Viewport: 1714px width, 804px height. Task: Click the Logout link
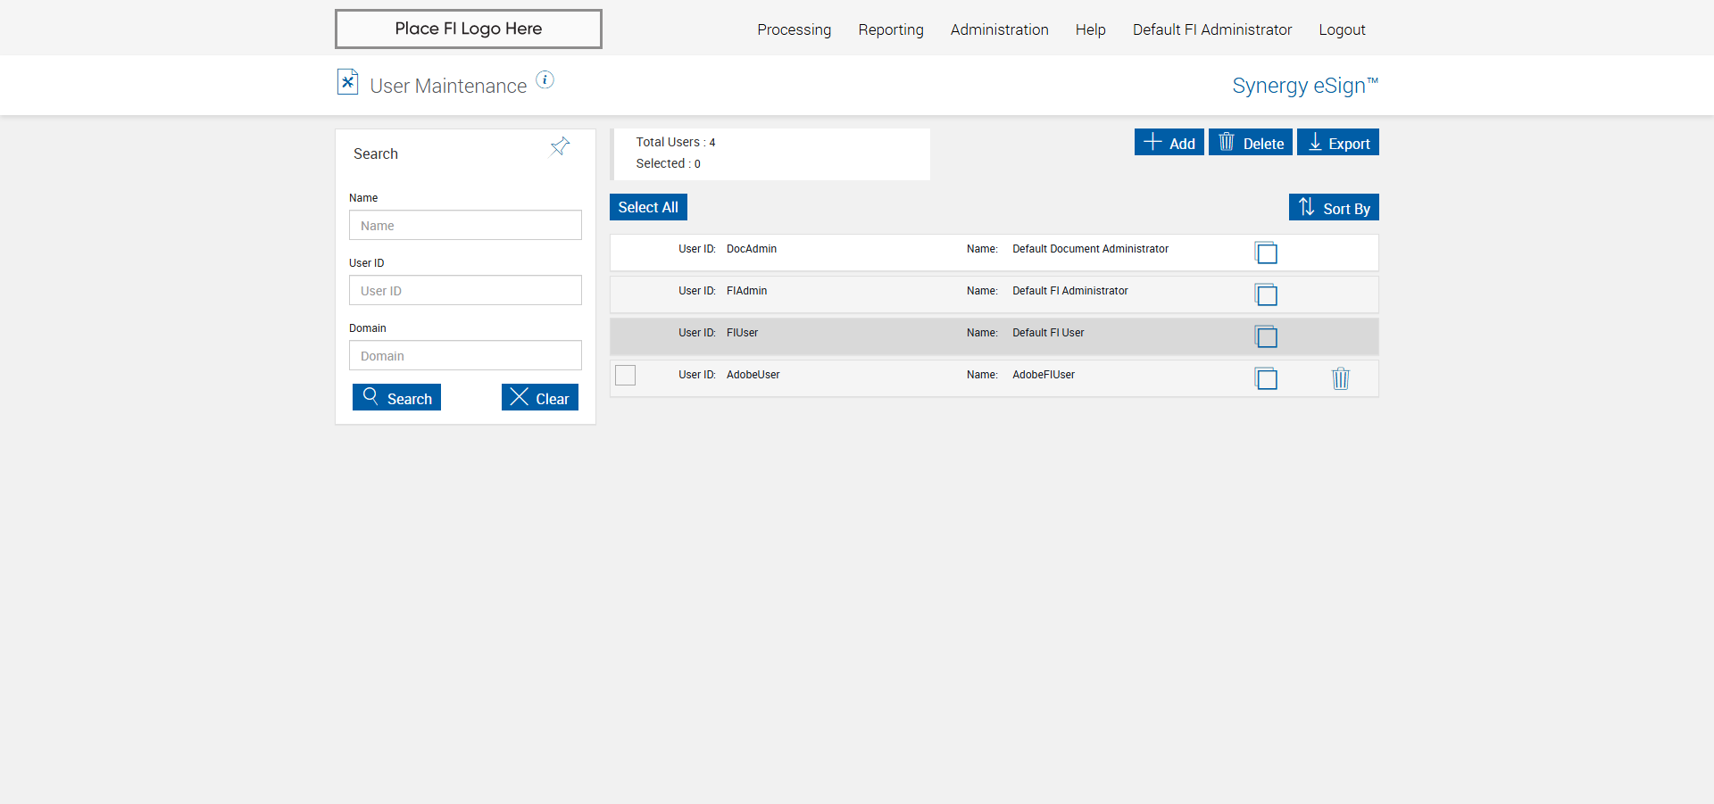(x=1342, y=29)
